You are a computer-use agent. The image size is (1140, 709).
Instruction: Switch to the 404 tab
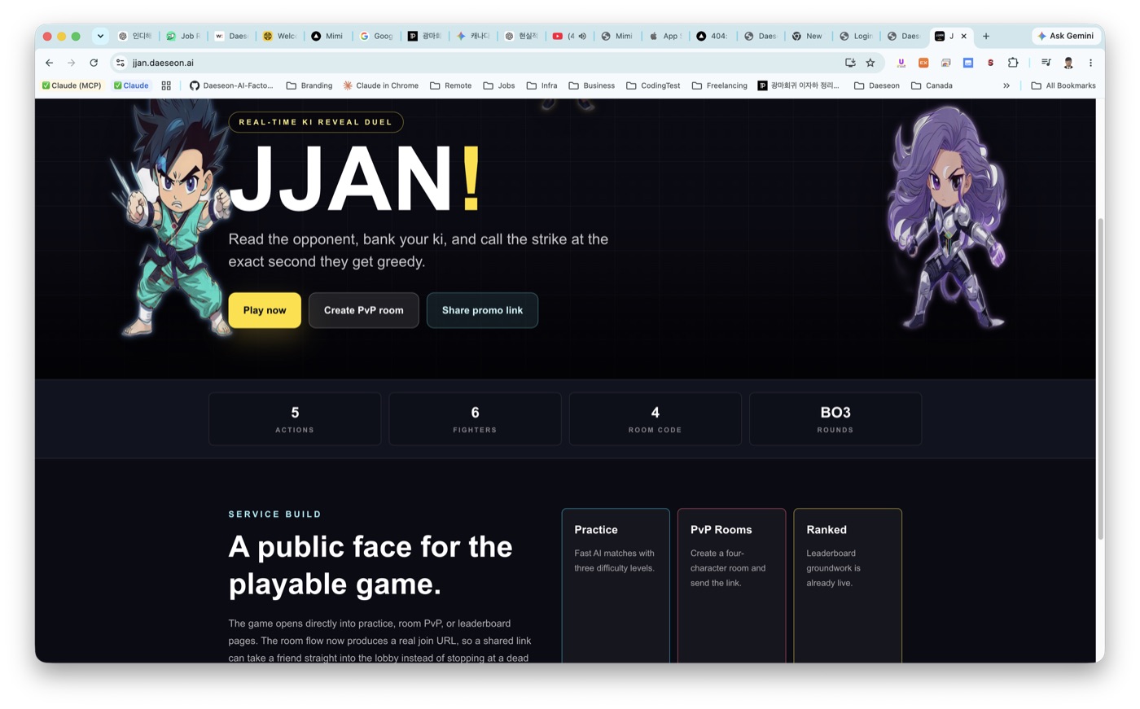tap(712, 36)
